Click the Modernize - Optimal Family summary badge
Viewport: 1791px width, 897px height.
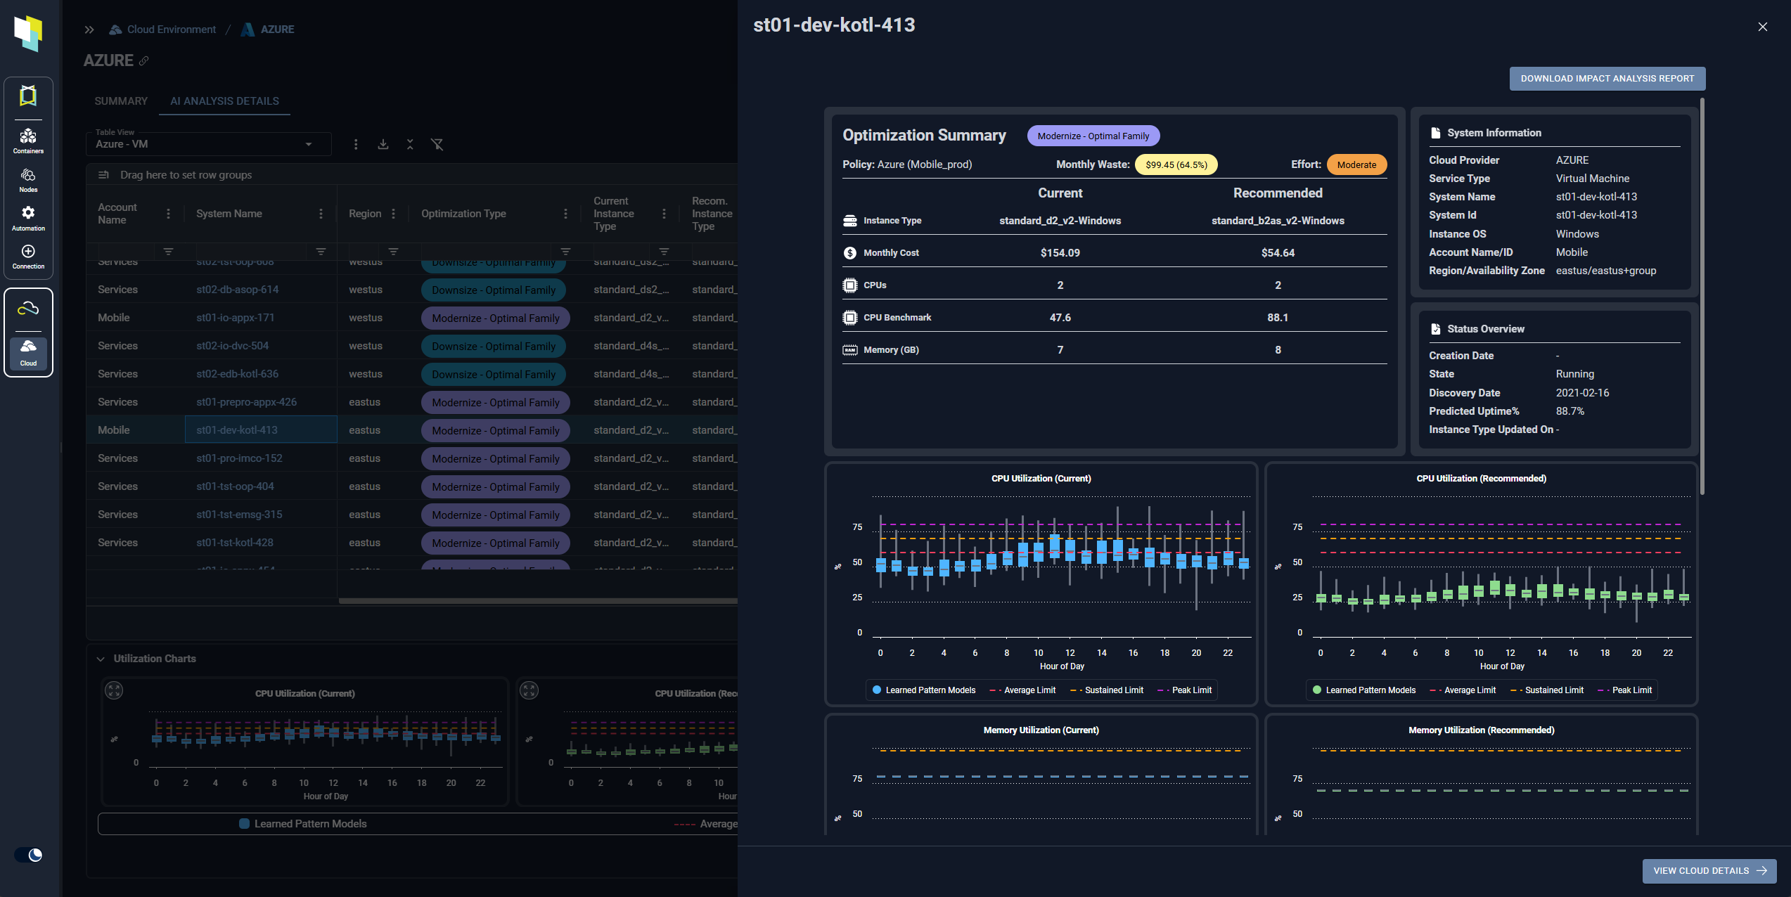(1093, 136)
